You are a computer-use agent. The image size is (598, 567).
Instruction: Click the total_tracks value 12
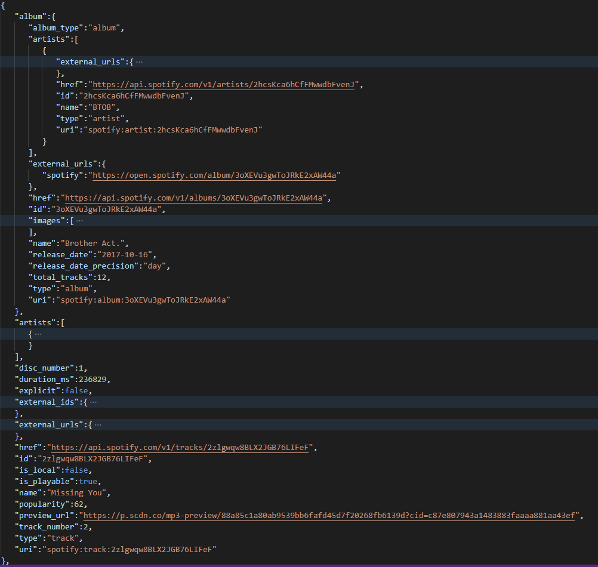pyautogui.click(x=101, y=278)
